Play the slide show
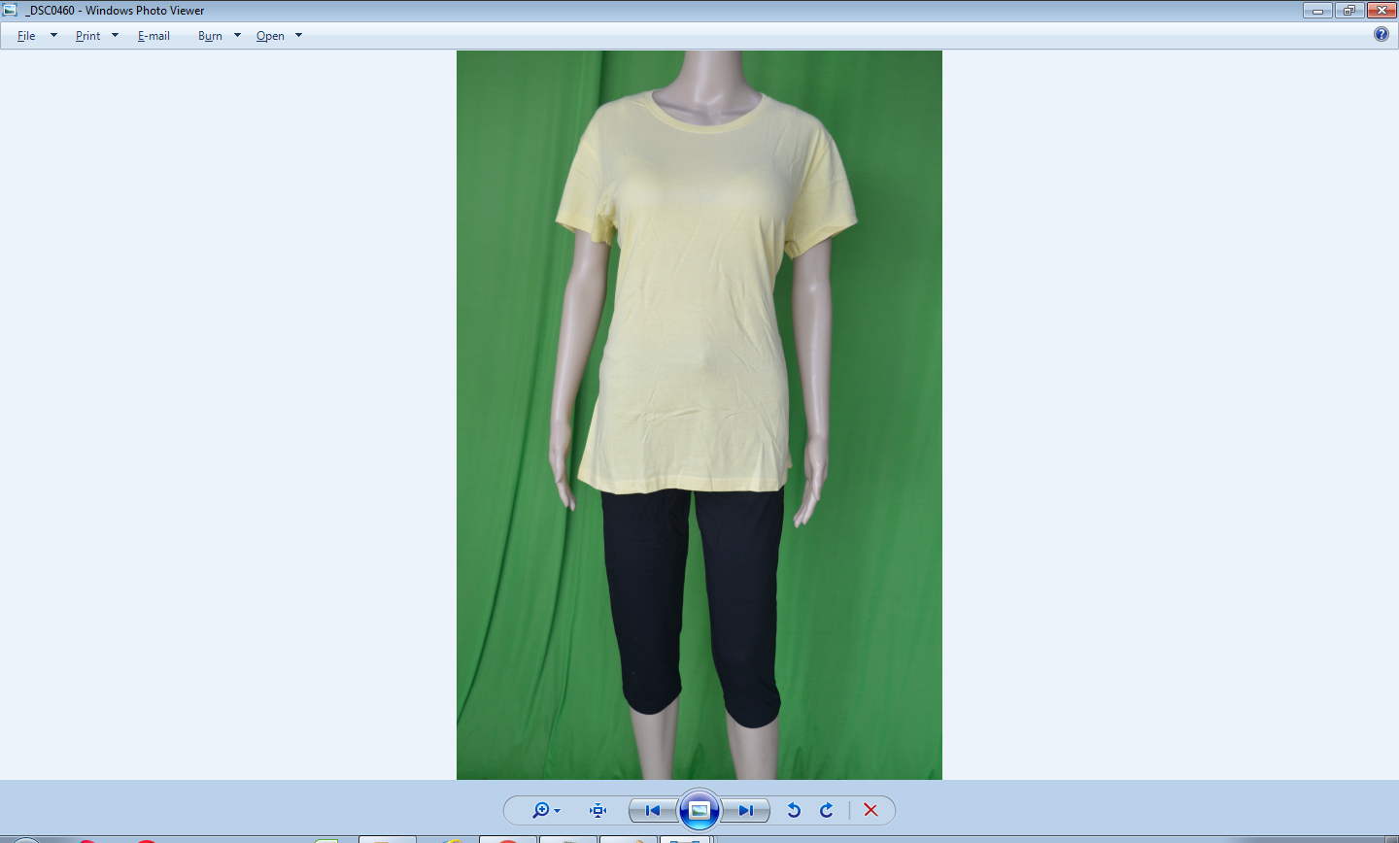The width and height of the screenshot is (1399, 843). click(x=699, y=810)
